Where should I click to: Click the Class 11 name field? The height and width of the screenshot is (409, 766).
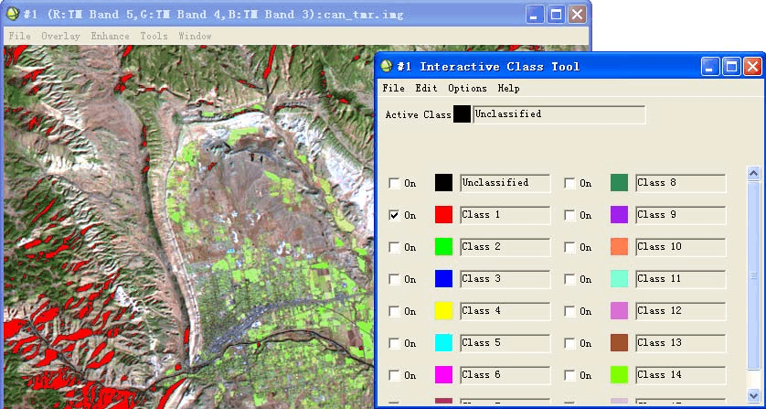click(680, 279)
